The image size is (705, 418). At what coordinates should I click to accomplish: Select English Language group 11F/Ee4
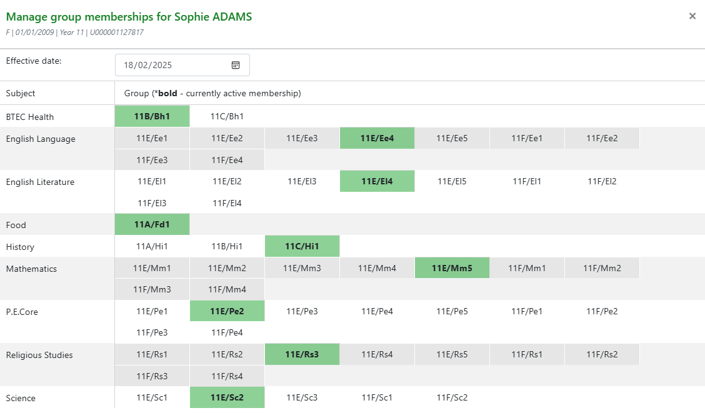[x=227, y=159]
